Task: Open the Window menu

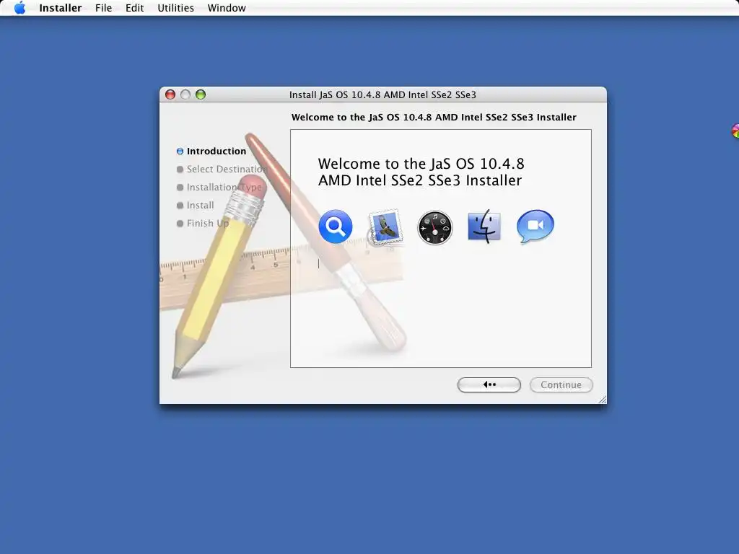Action: click(227, 8)
